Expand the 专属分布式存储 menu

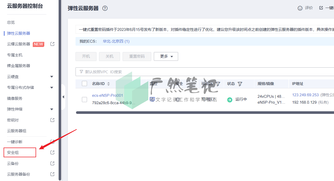[52, 88]
